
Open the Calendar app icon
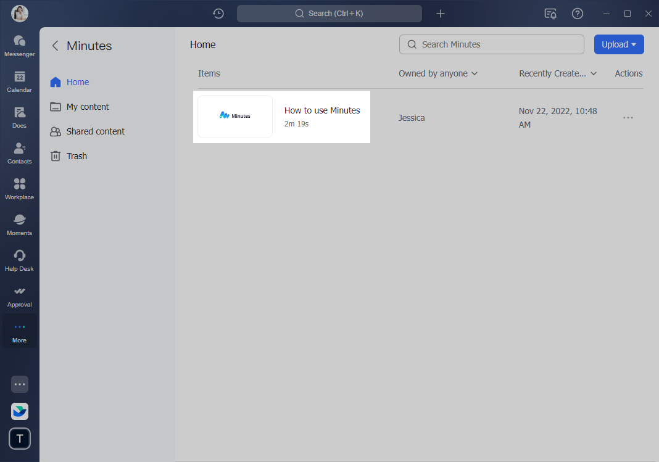tap(19, 81)
